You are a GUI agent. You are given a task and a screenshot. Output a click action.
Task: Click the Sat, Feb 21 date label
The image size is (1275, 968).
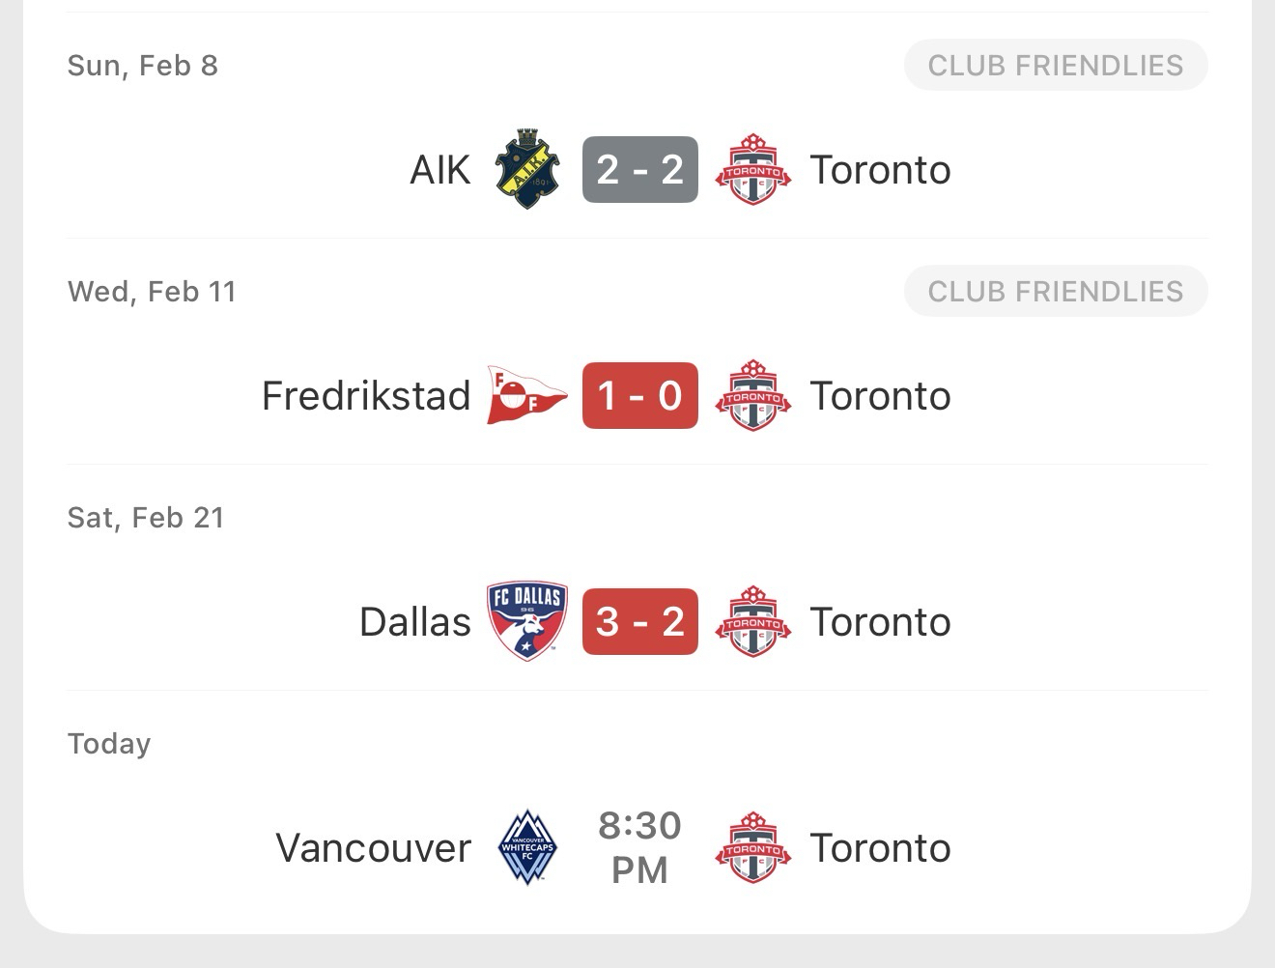click(x=146, y=518)
